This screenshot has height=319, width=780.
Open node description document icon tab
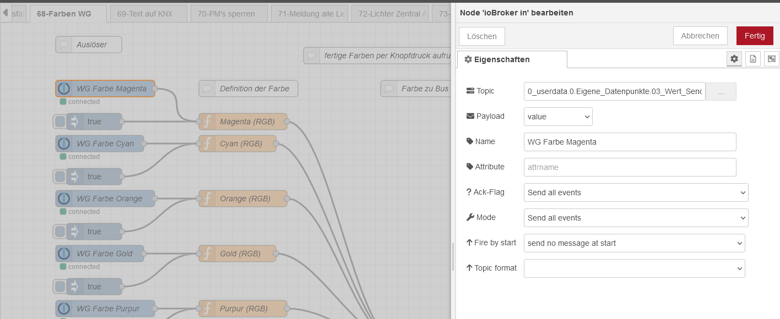point(752,59)
